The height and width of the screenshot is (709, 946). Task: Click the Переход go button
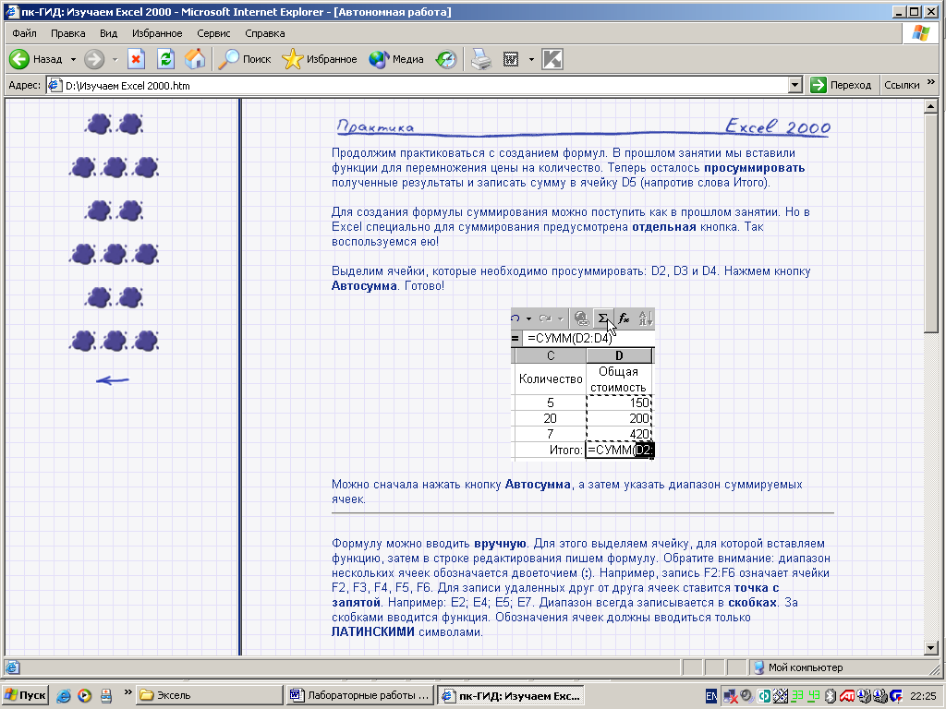(842, 85)
